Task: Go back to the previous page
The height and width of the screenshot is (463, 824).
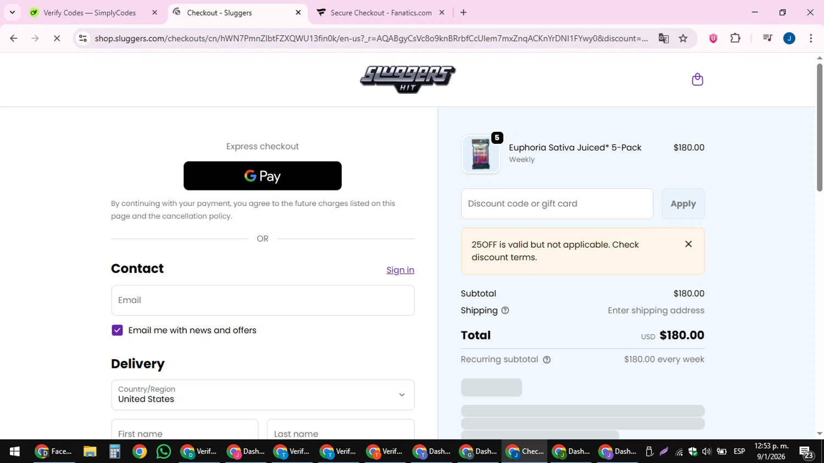Action: pos(14,38)
